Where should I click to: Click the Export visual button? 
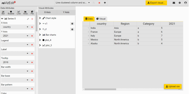[x=156, y=3]
